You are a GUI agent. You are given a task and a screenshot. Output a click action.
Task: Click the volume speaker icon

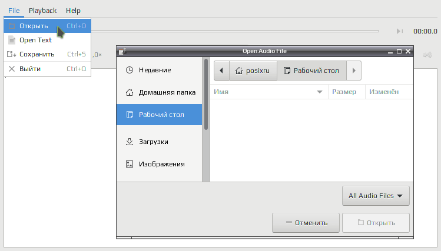pos(427,55)
